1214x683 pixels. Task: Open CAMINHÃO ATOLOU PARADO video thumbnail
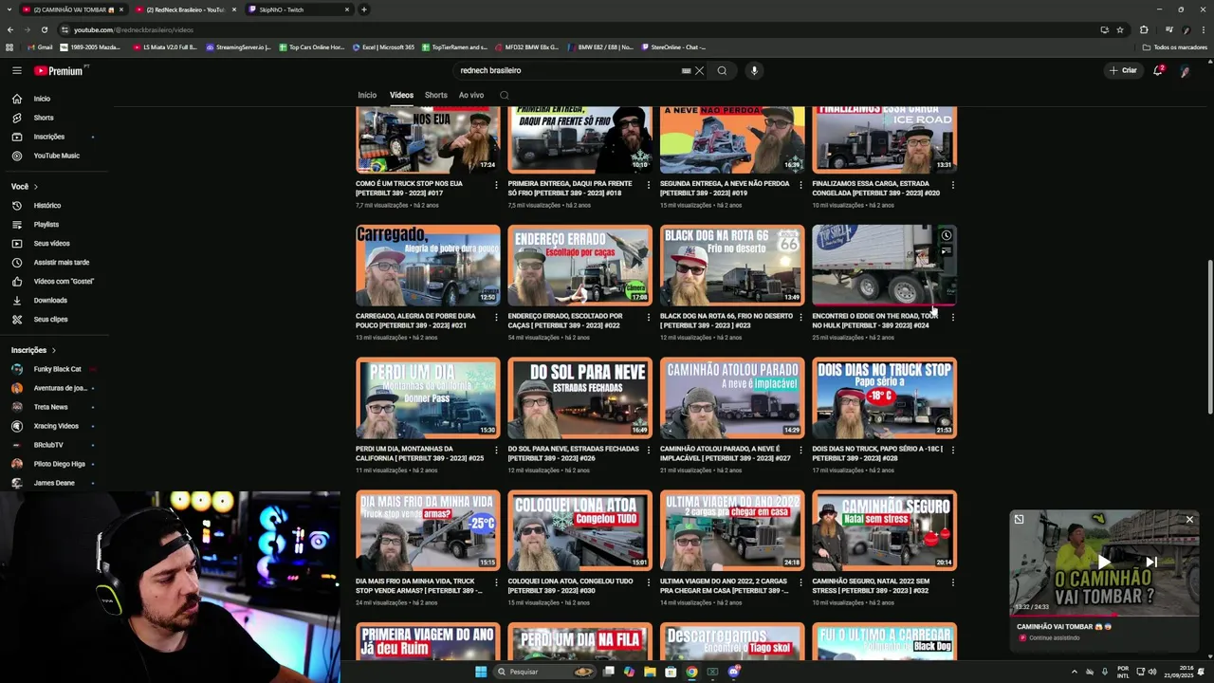[732, 397]
